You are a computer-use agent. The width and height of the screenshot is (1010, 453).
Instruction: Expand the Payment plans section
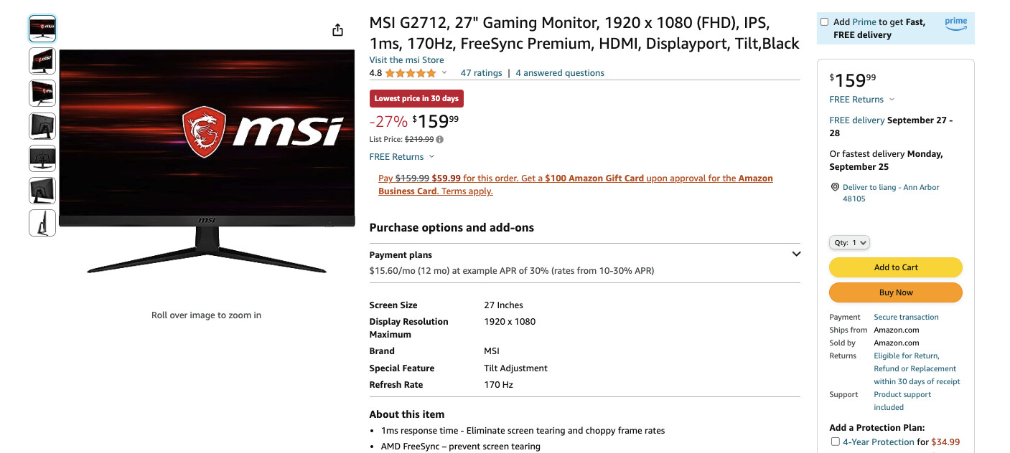[x=795, y=254]
